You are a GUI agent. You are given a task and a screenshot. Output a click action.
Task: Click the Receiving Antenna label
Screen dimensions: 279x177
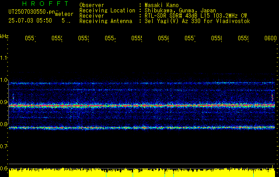point(106,21)
